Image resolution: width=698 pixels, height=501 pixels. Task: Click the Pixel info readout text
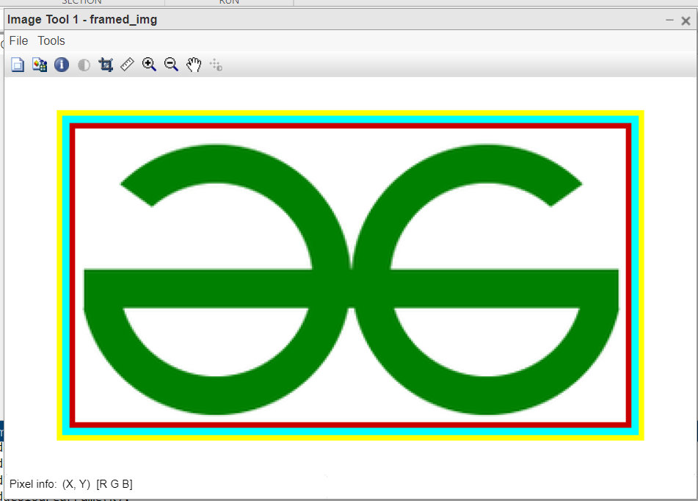[71, 484]
